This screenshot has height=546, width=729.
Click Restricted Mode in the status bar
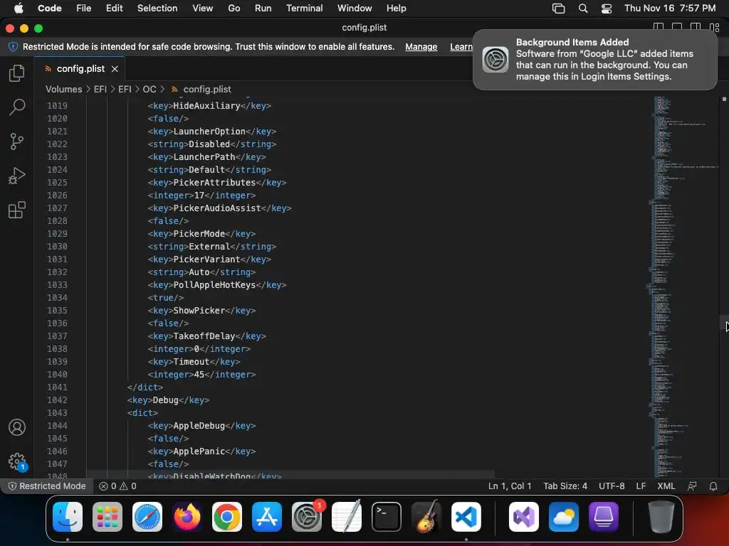(x=47, y=486)
